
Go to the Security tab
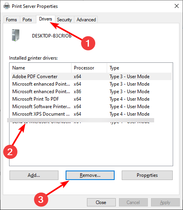tap(64, 20)
